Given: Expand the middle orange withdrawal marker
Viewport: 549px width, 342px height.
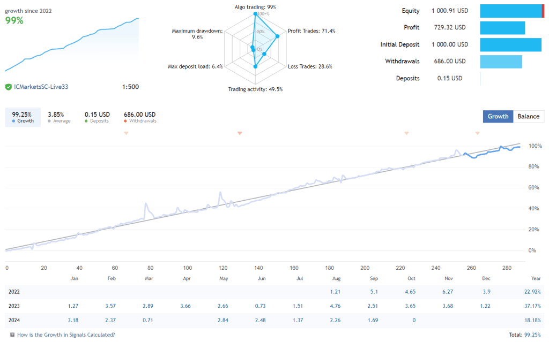Looking at the screenshot, I should [x=239, y=133].
